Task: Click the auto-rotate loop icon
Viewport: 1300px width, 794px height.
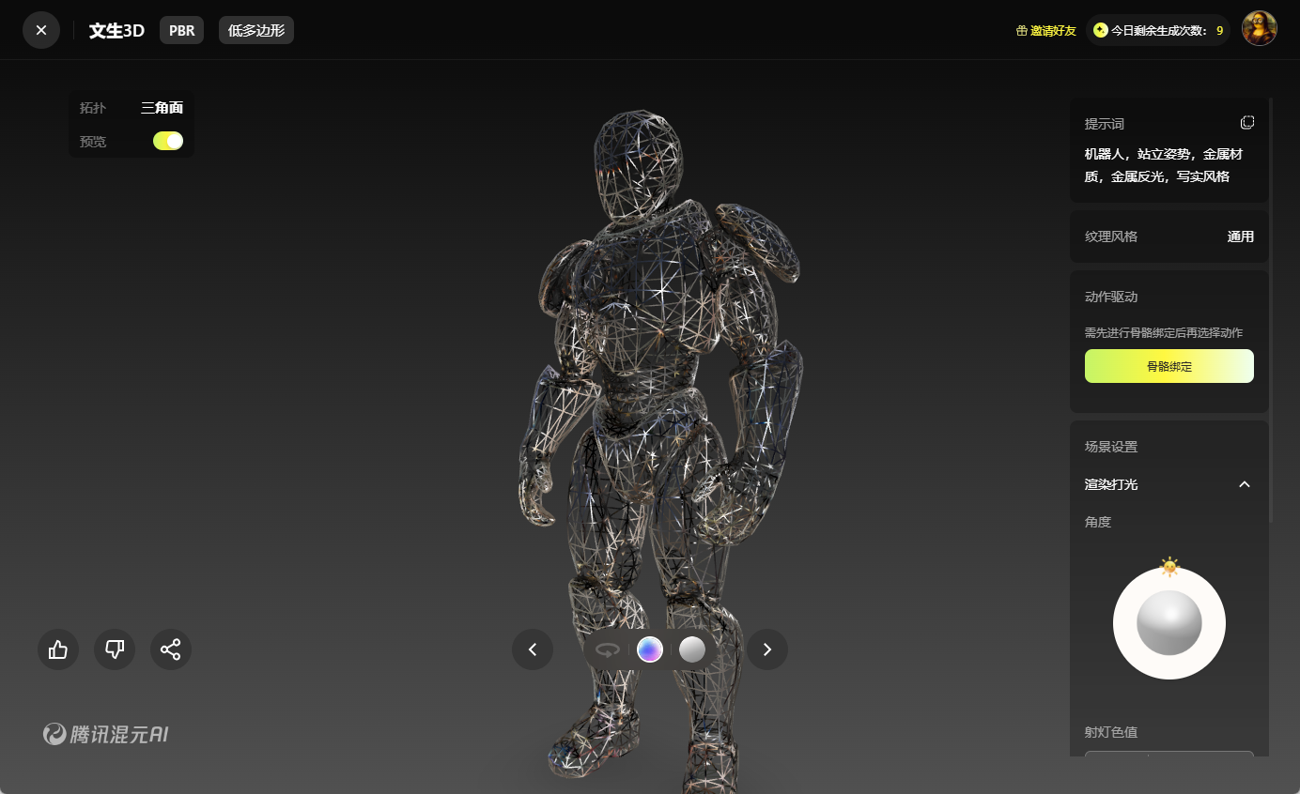Action: [x=608, y=649]
